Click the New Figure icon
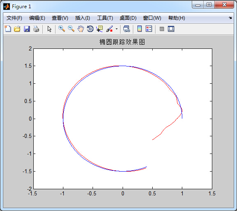Screen dimensions: 237x211 tap(8, 29)
